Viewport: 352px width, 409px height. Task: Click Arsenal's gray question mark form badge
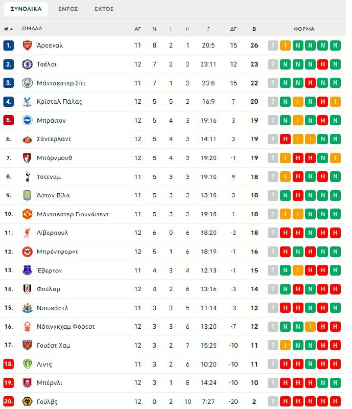(x=273, y=46)
